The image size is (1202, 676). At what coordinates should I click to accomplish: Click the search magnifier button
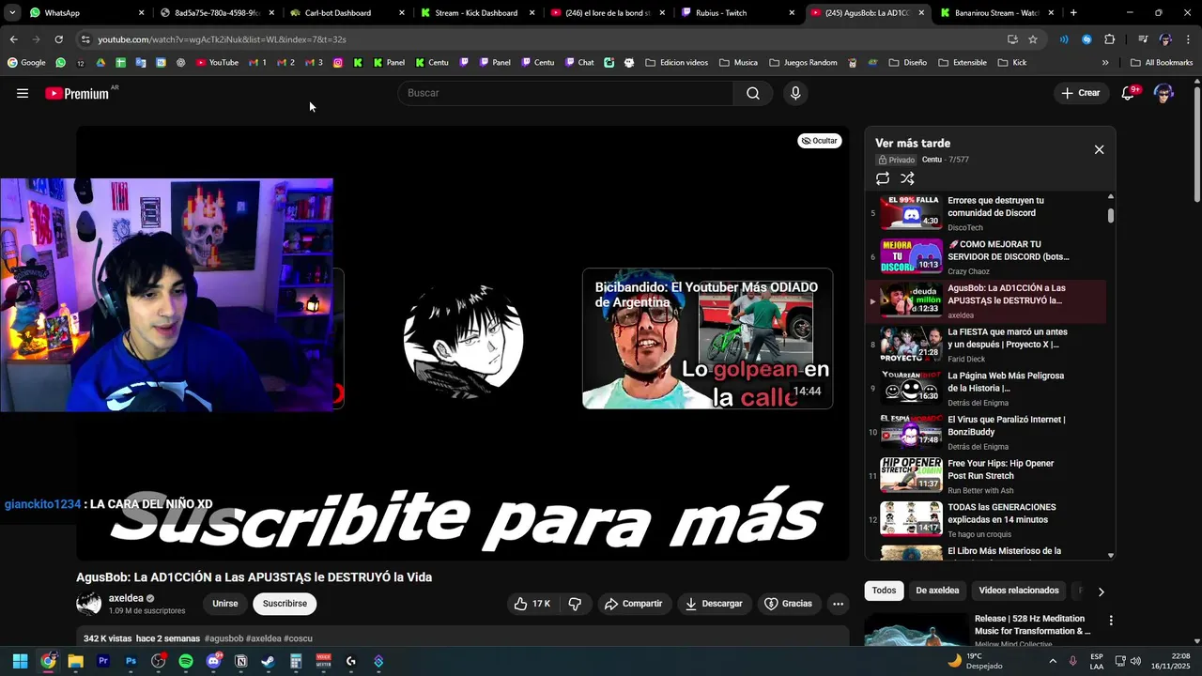tap(753, 93)
